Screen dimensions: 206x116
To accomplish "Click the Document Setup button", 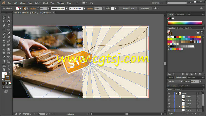I will point(128,9).
